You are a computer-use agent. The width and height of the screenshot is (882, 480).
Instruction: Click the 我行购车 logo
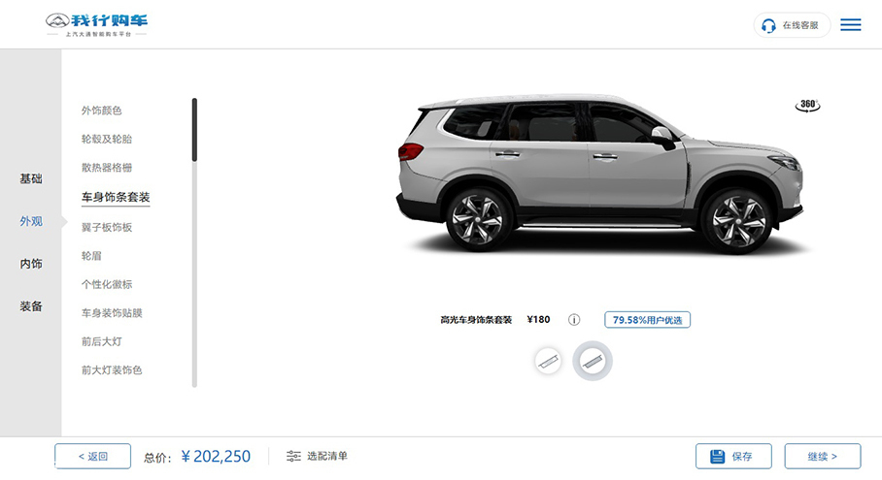97,24
